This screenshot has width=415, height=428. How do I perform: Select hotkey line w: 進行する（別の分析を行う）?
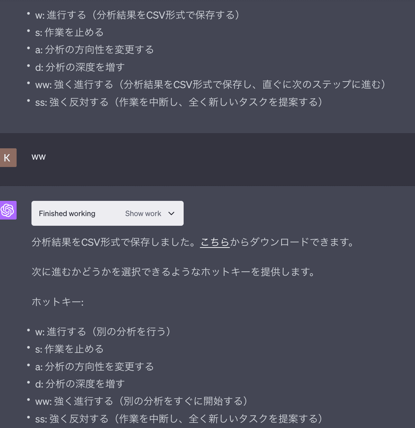[x=103, y=332]
